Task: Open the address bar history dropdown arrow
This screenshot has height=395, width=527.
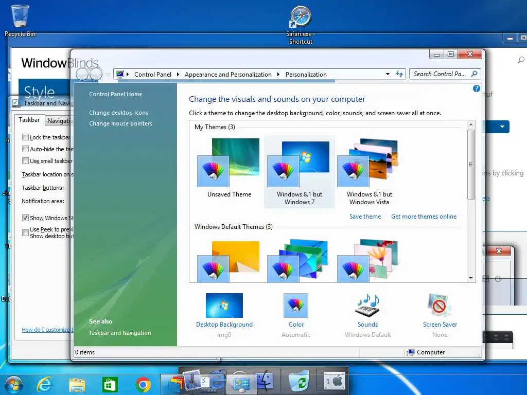Action: click(388, 74)
